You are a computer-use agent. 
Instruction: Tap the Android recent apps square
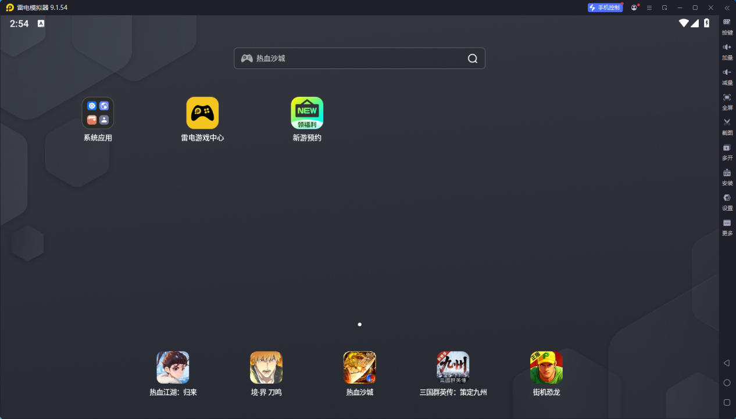[727, 402]
